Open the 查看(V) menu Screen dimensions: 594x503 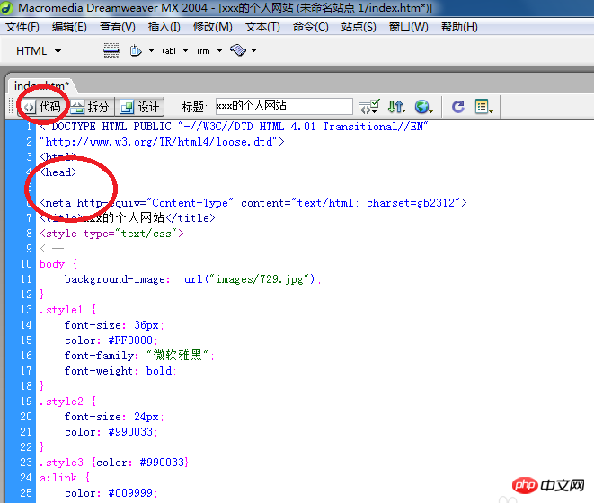point(117,27)
